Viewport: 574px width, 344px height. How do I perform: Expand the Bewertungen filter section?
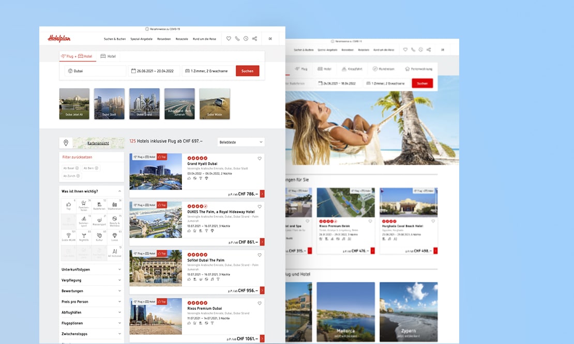point(91,291)
